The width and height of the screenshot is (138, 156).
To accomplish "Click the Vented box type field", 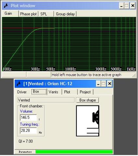I will click(46, 100).
